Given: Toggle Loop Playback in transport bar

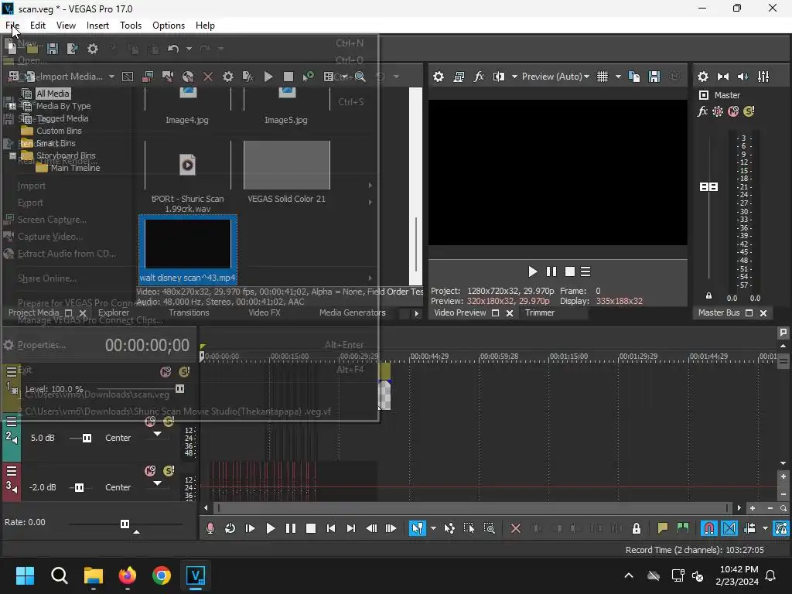Looking at the screenshot, I should click(x=230, y=528).
